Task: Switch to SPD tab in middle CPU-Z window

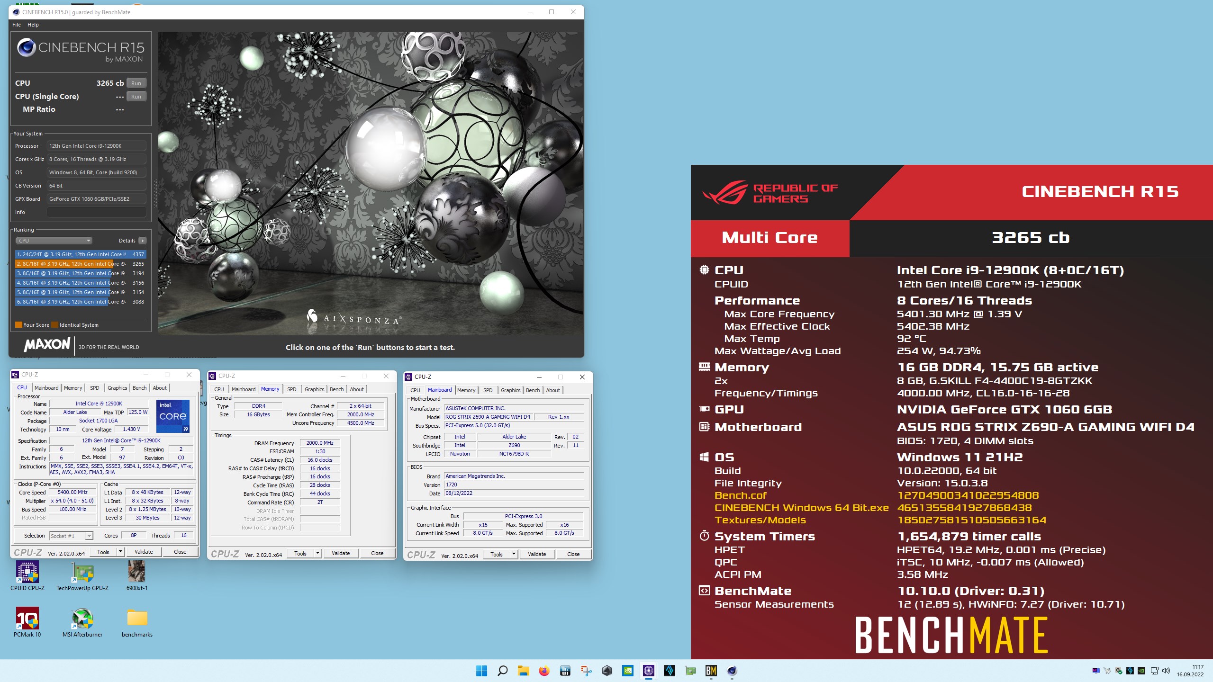Action: (x=292, y=389)
